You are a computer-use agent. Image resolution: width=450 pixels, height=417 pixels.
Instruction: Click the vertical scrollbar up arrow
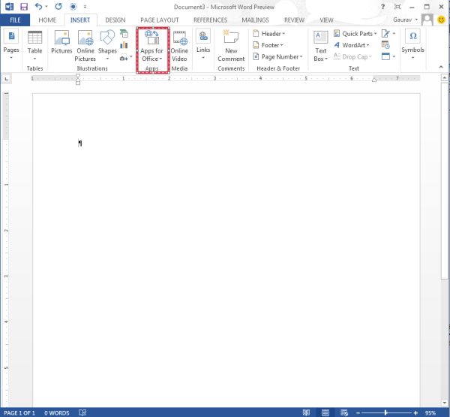444,77
